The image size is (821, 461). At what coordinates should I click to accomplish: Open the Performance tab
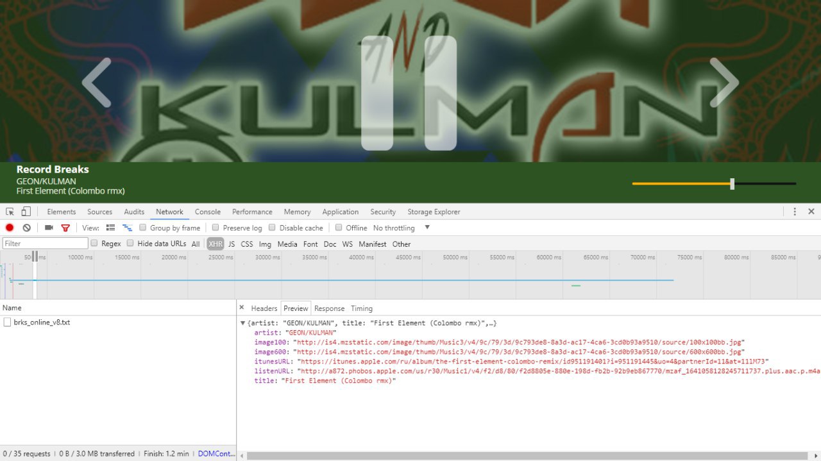point(252,212)
